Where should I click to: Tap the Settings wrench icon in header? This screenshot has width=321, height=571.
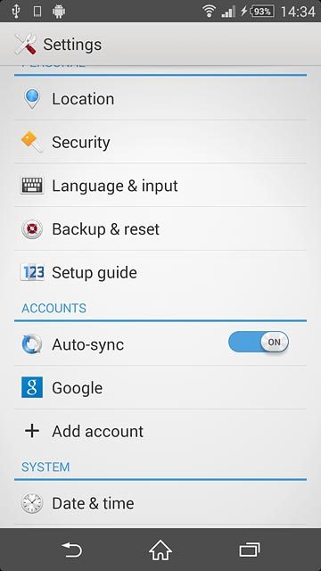26,44
